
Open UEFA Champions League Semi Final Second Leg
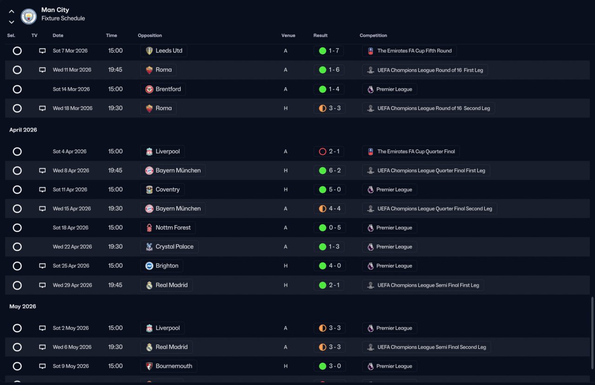(426, 347)
